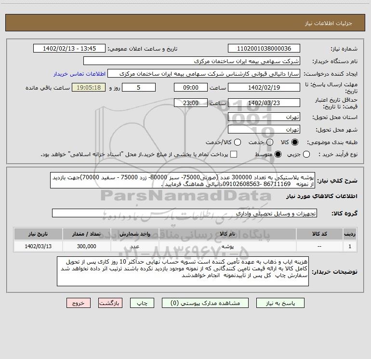This screenshot has width=371, height=359.
Task: Click the delivery city field تهران
Action: (264, 130)
